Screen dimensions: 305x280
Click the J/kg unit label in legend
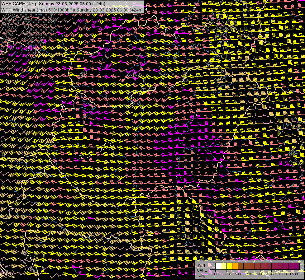(202, 275)
